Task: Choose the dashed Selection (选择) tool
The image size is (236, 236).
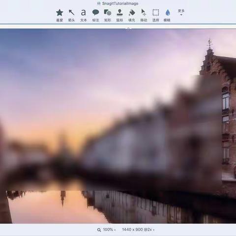Action: pyautogui.click(x=156, y=15)
